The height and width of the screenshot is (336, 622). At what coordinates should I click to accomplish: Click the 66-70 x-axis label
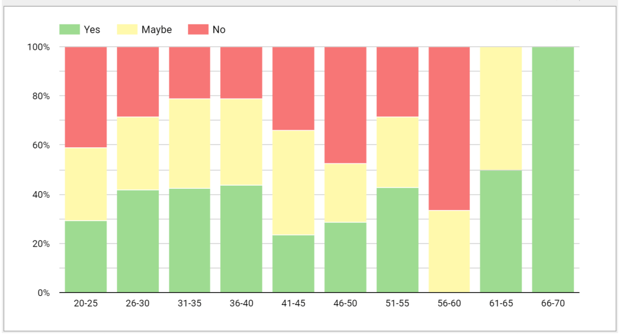pyautogui.click(x=553, y=303)
